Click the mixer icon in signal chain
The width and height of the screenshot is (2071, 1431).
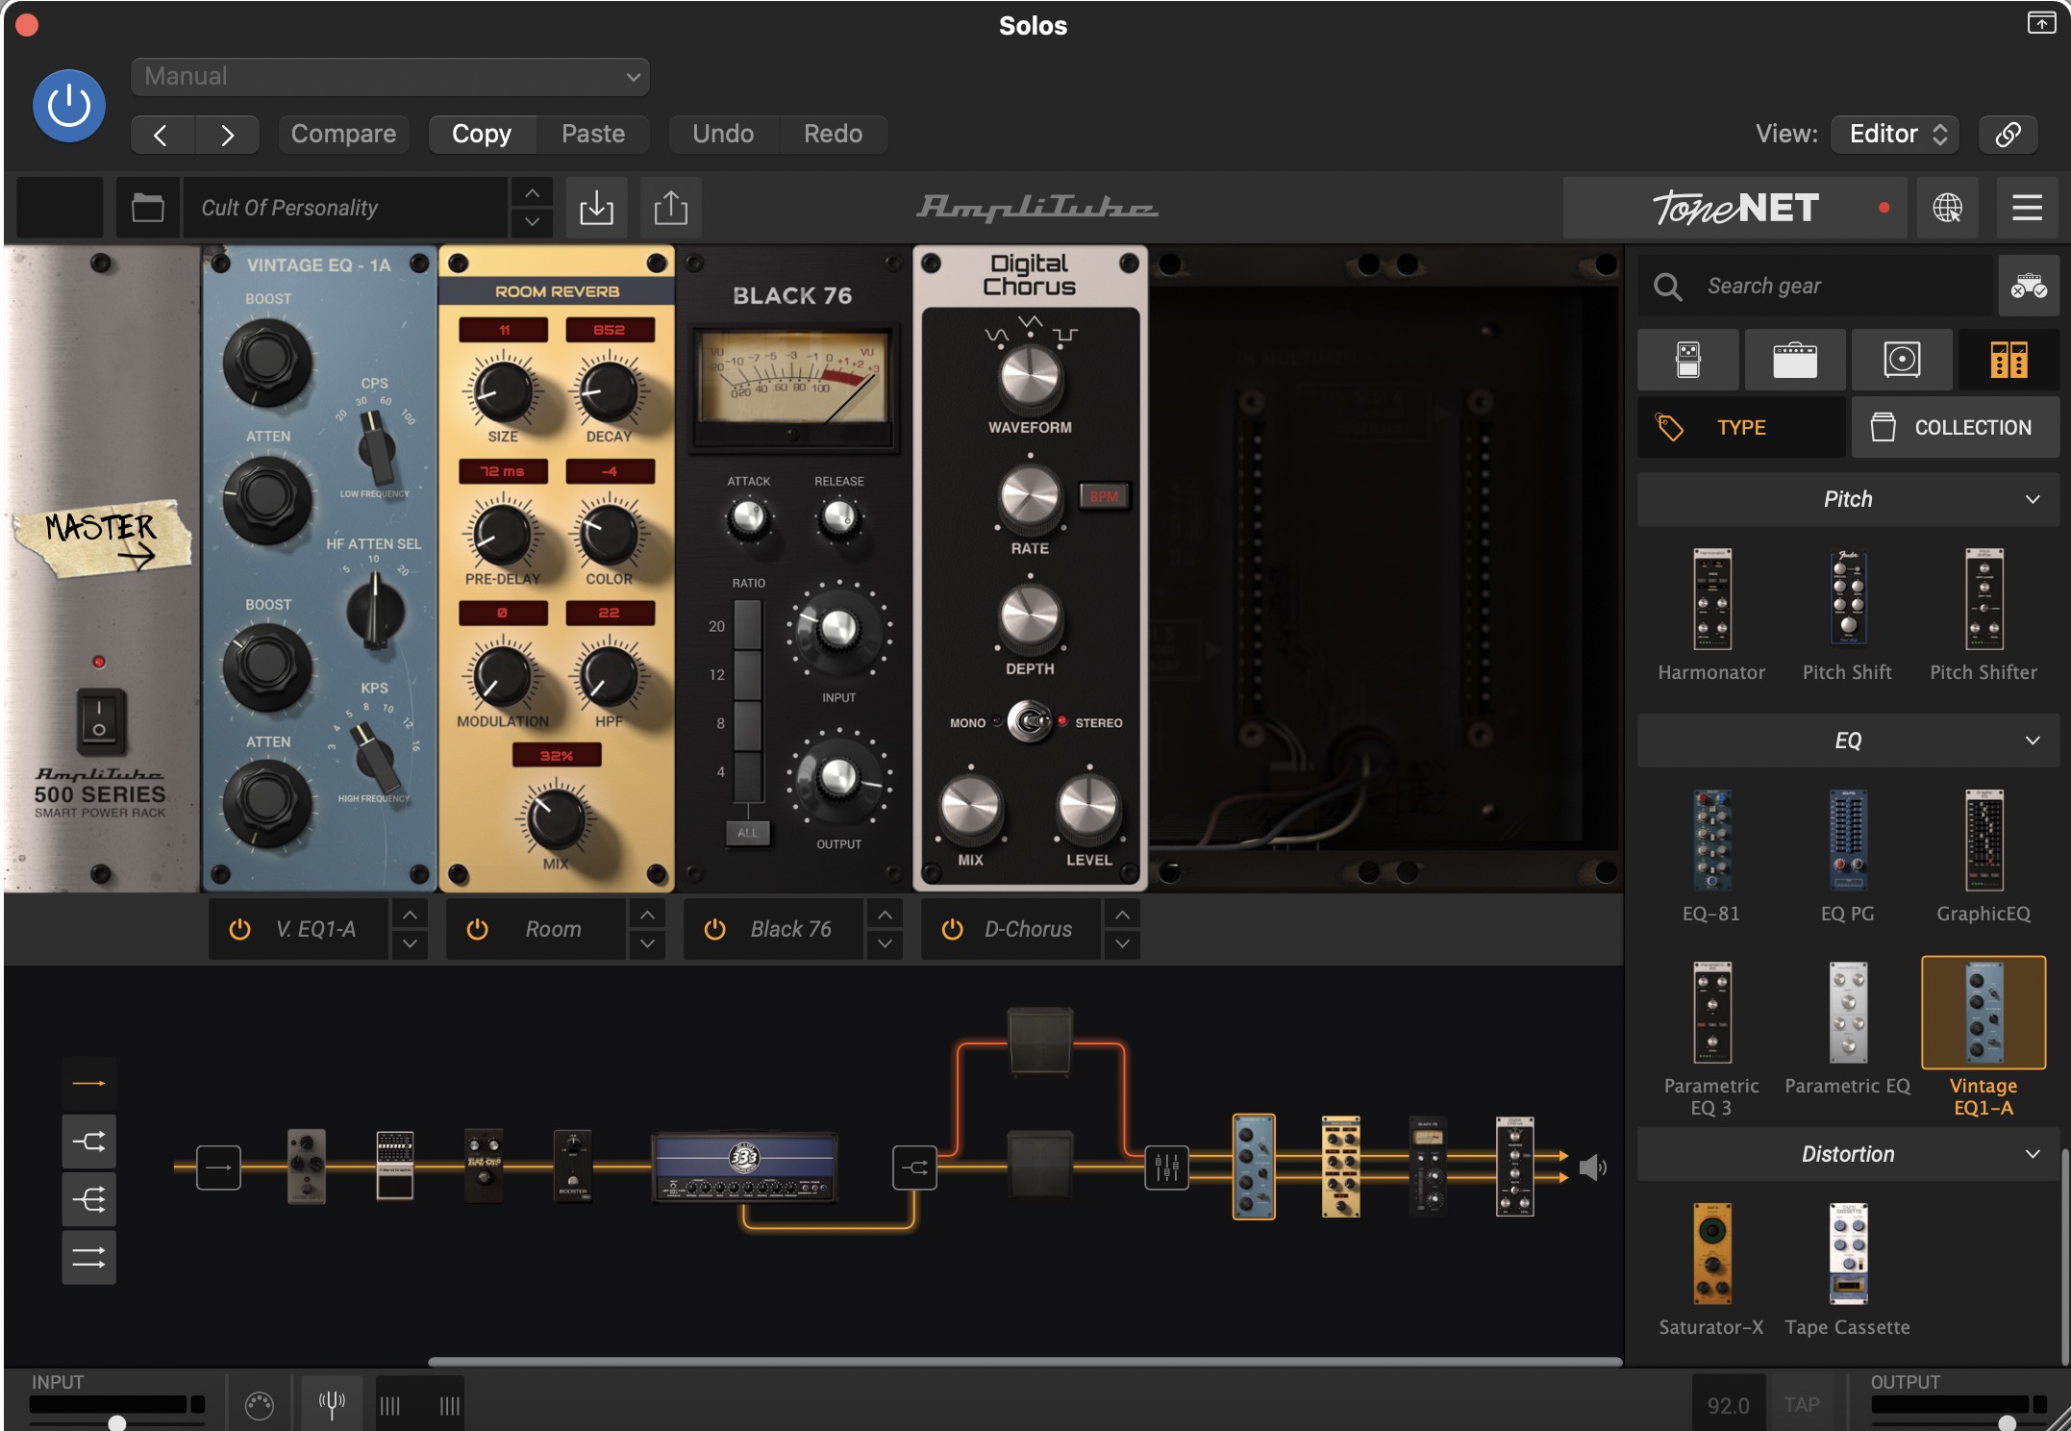click(x=1166, y=1167)
